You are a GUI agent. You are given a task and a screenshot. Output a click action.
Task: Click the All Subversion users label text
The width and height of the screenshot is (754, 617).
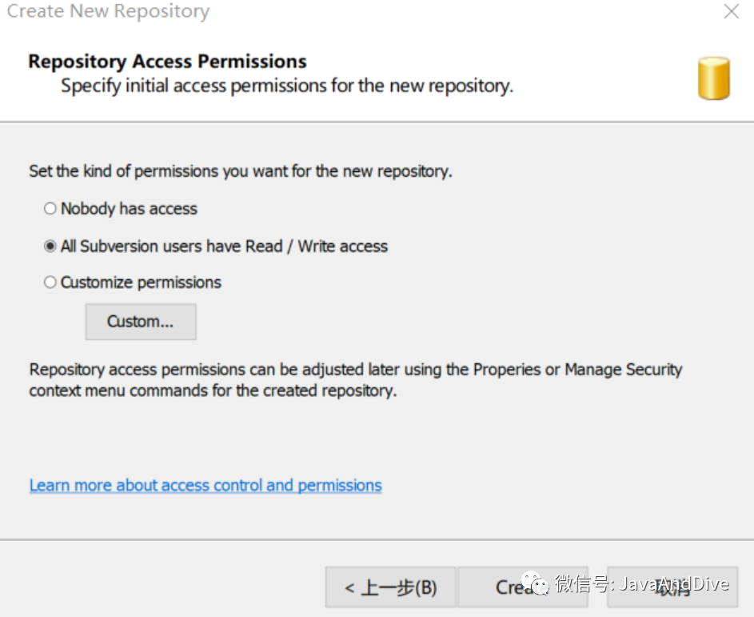(224, 246)
